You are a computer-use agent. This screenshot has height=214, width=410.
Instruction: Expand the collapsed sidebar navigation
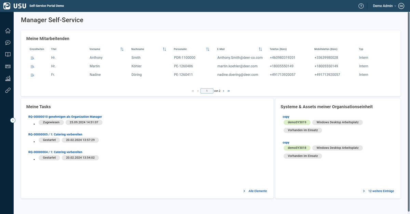[13, 120]
